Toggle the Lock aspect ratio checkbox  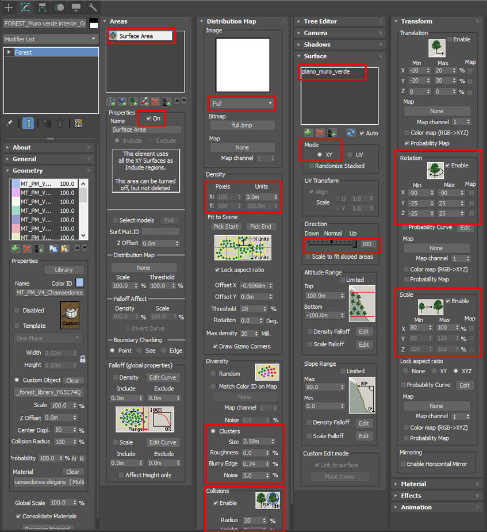click(x=217, y=270)
